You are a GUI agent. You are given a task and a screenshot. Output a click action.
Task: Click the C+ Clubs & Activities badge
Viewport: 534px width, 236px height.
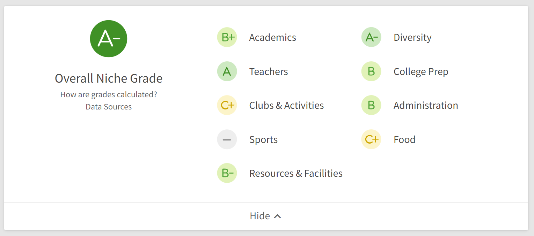click(227, 105)
